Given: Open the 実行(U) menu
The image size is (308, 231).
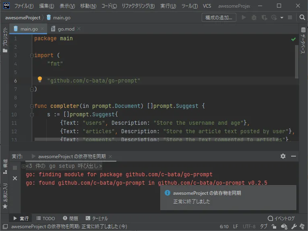Looking at the screenshot, I should point(168,6).
